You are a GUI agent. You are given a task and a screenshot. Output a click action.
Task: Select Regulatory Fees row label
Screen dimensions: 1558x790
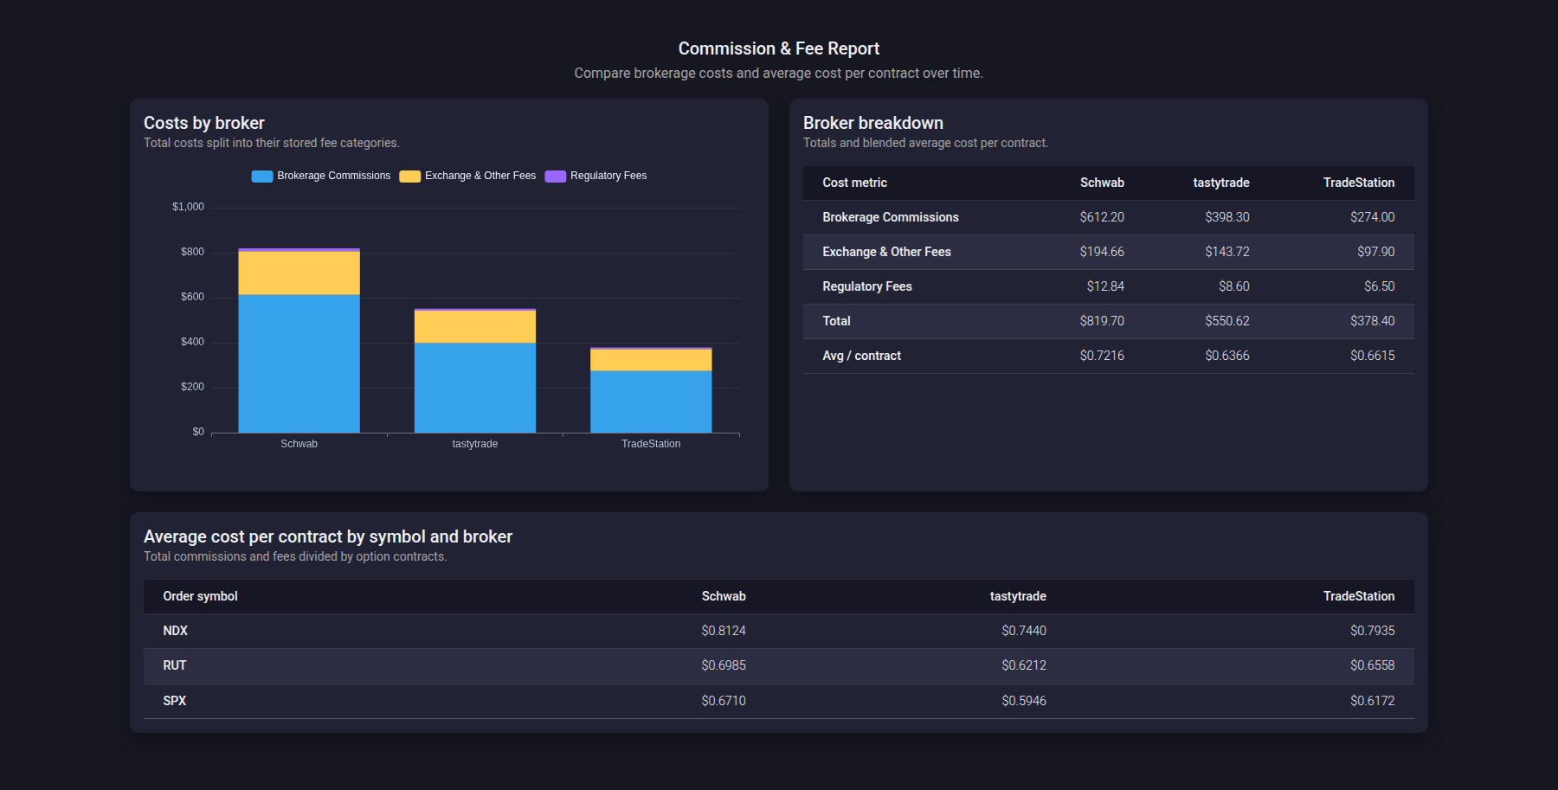(867, 286)
